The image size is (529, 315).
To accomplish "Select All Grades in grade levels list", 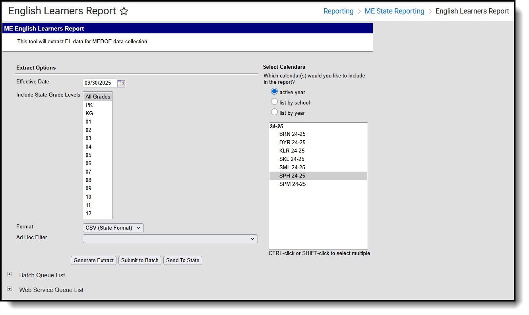I will click(x=98, y=97).
